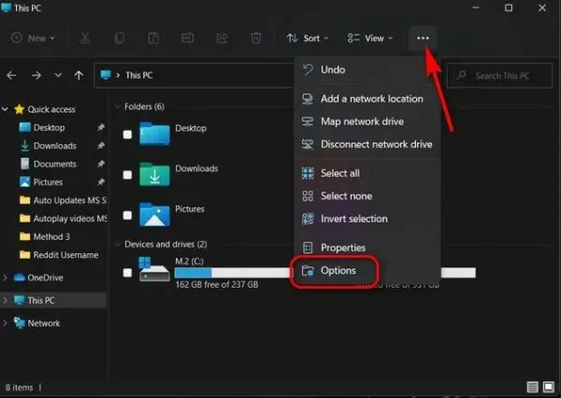The image size is (561, 398).
Task: Go up one level with up arrow
Action: coord(79,75)
